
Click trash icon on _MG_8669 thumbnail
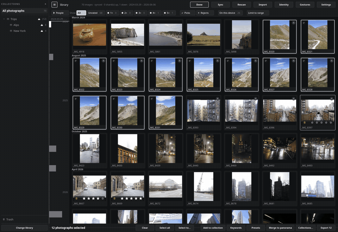point(114,198)
